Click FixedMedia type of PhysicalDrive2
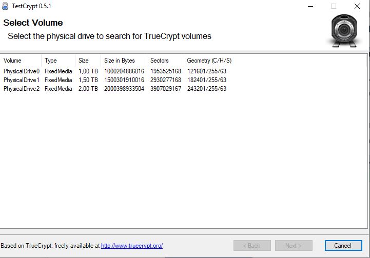This screenshot has width=370, height=258. (59, 89)
